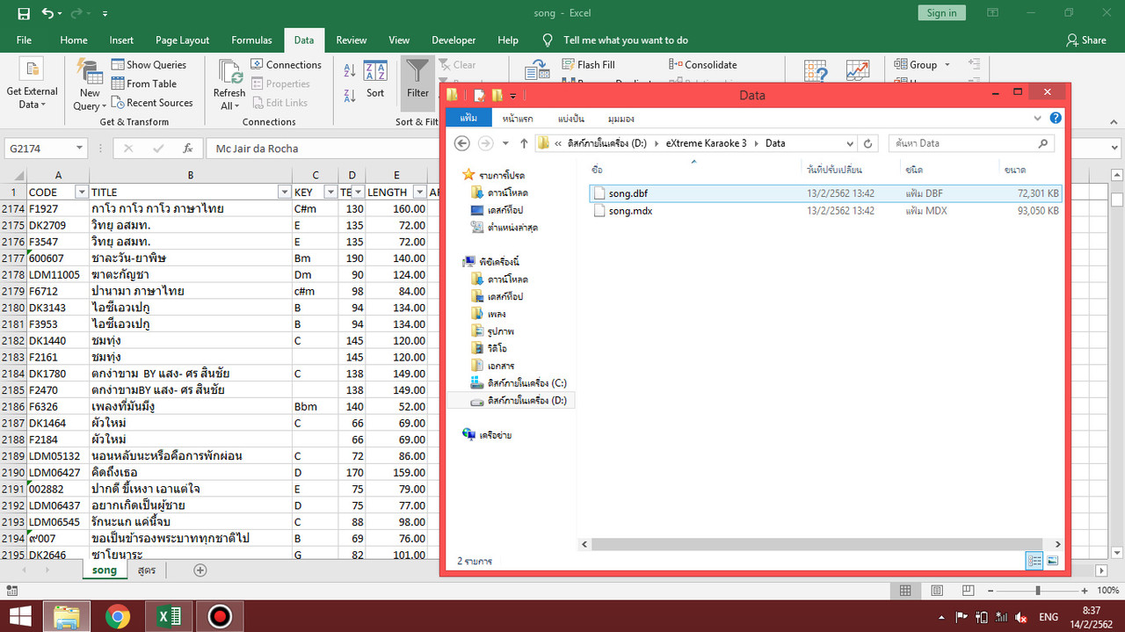
Task: Click Flash Fill in Data Tools
Action: (588, 64)
